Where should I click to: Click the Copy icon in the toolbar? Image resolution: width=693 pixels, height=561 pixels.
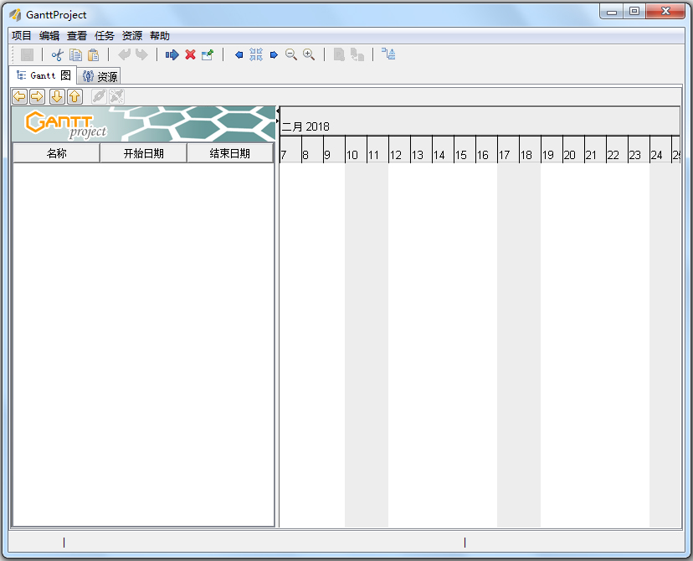tap(75, 54)
